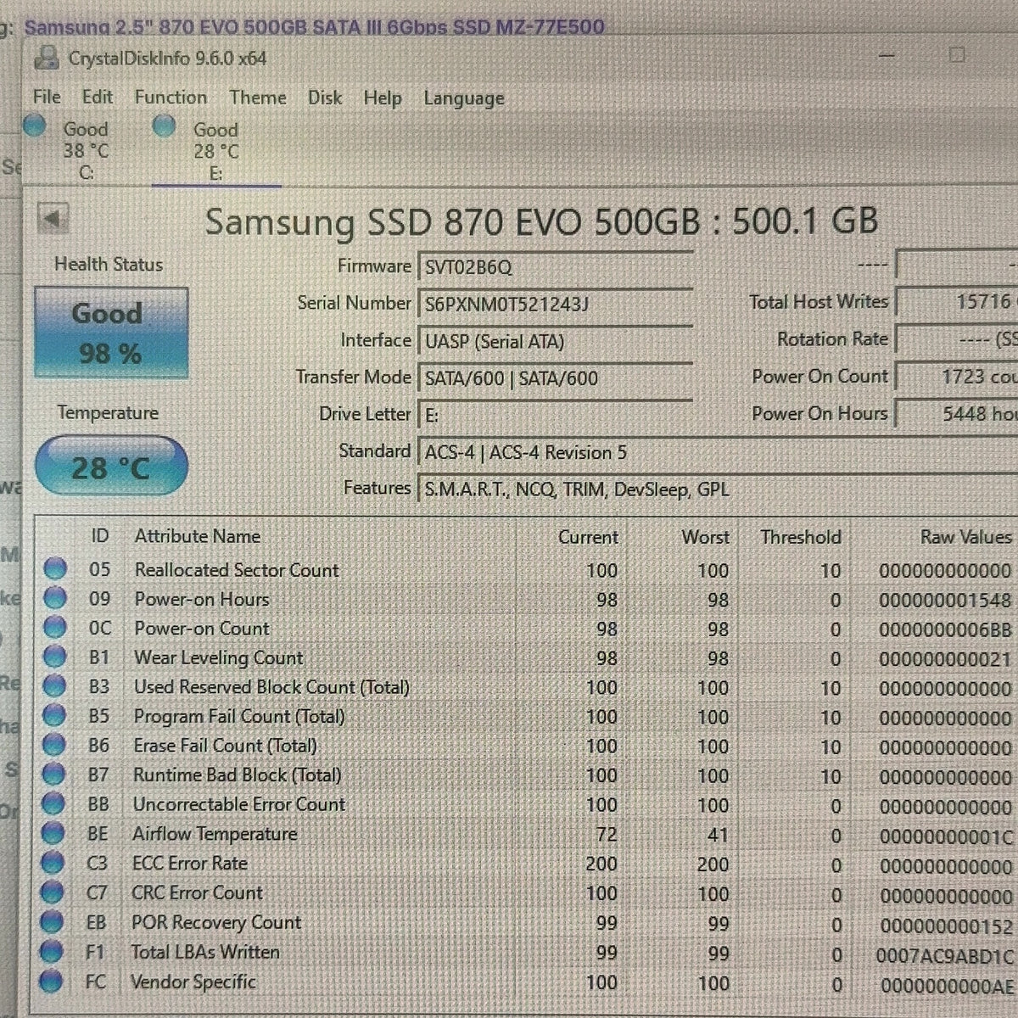Click the Firmware value field SVT02B6Q
1018x1018 pixels.
pyautogui.click(x=556, y=266)
